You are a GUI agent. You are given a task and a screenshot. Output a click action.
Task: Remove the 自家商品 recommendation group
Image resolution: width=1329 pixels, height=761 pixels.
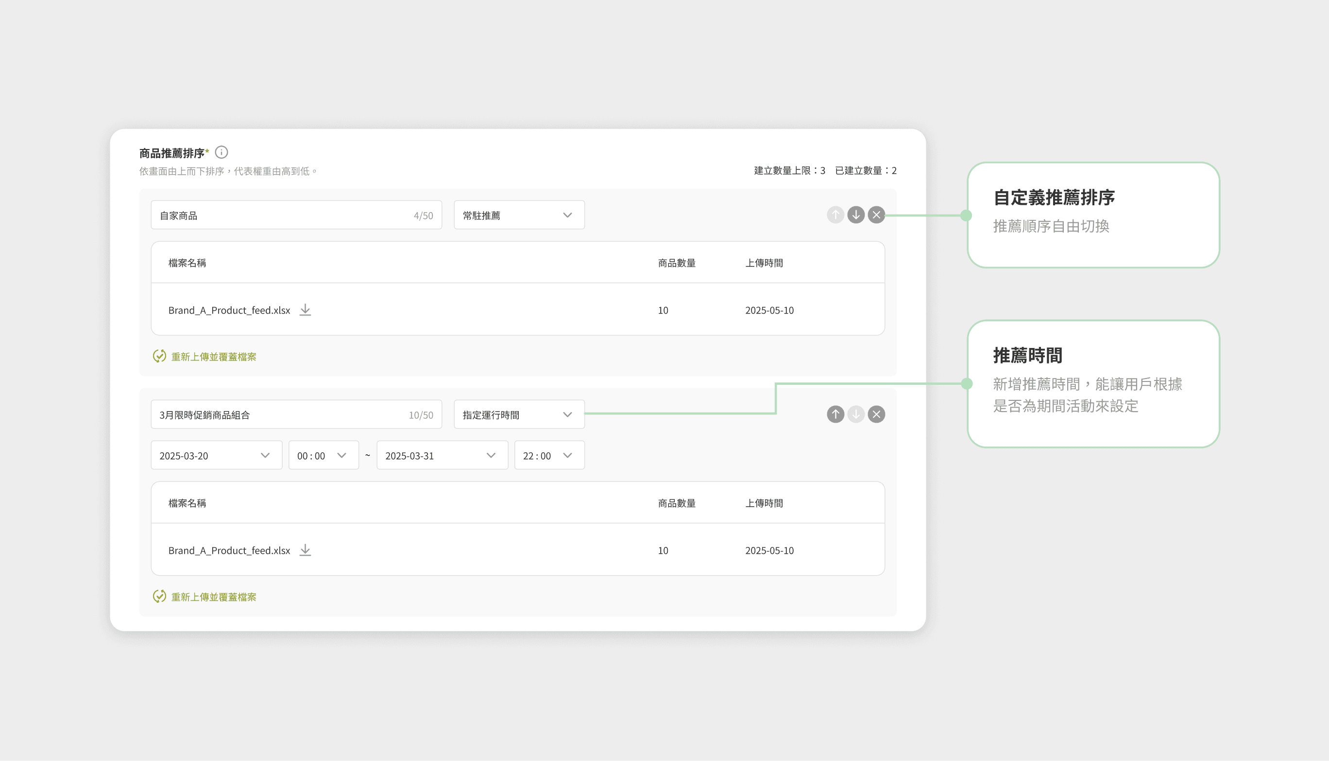(x=876, y=215)
